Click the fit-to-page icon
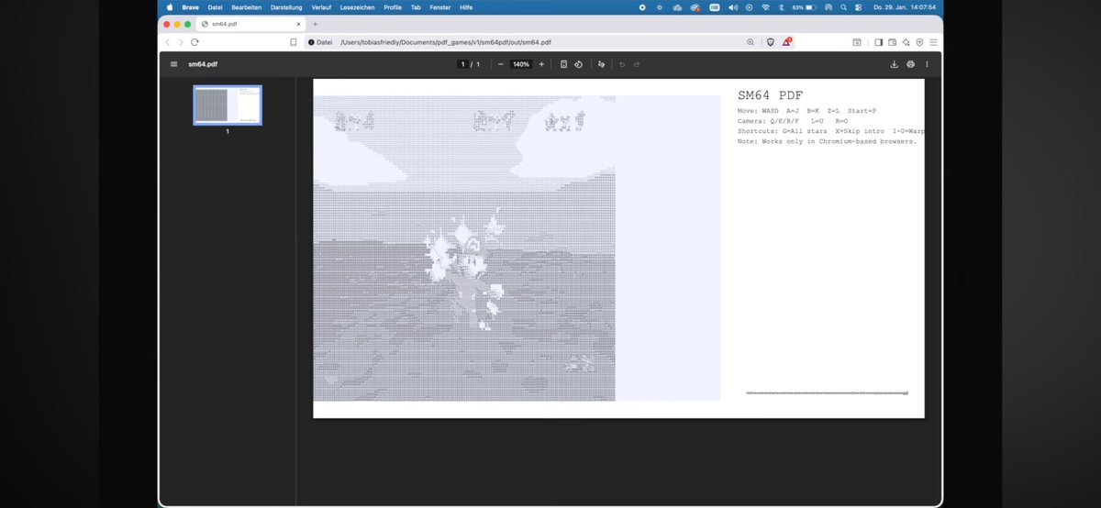The width and height of the screenshot is (1101, 508). [x=563, y=64]
